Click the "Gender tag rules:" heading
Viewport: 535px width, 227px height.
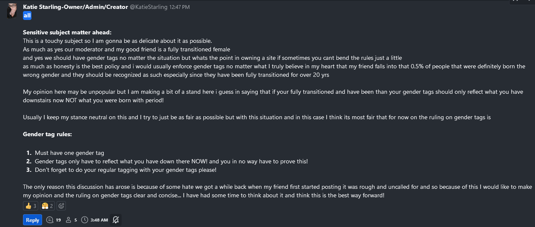point(47,134)
